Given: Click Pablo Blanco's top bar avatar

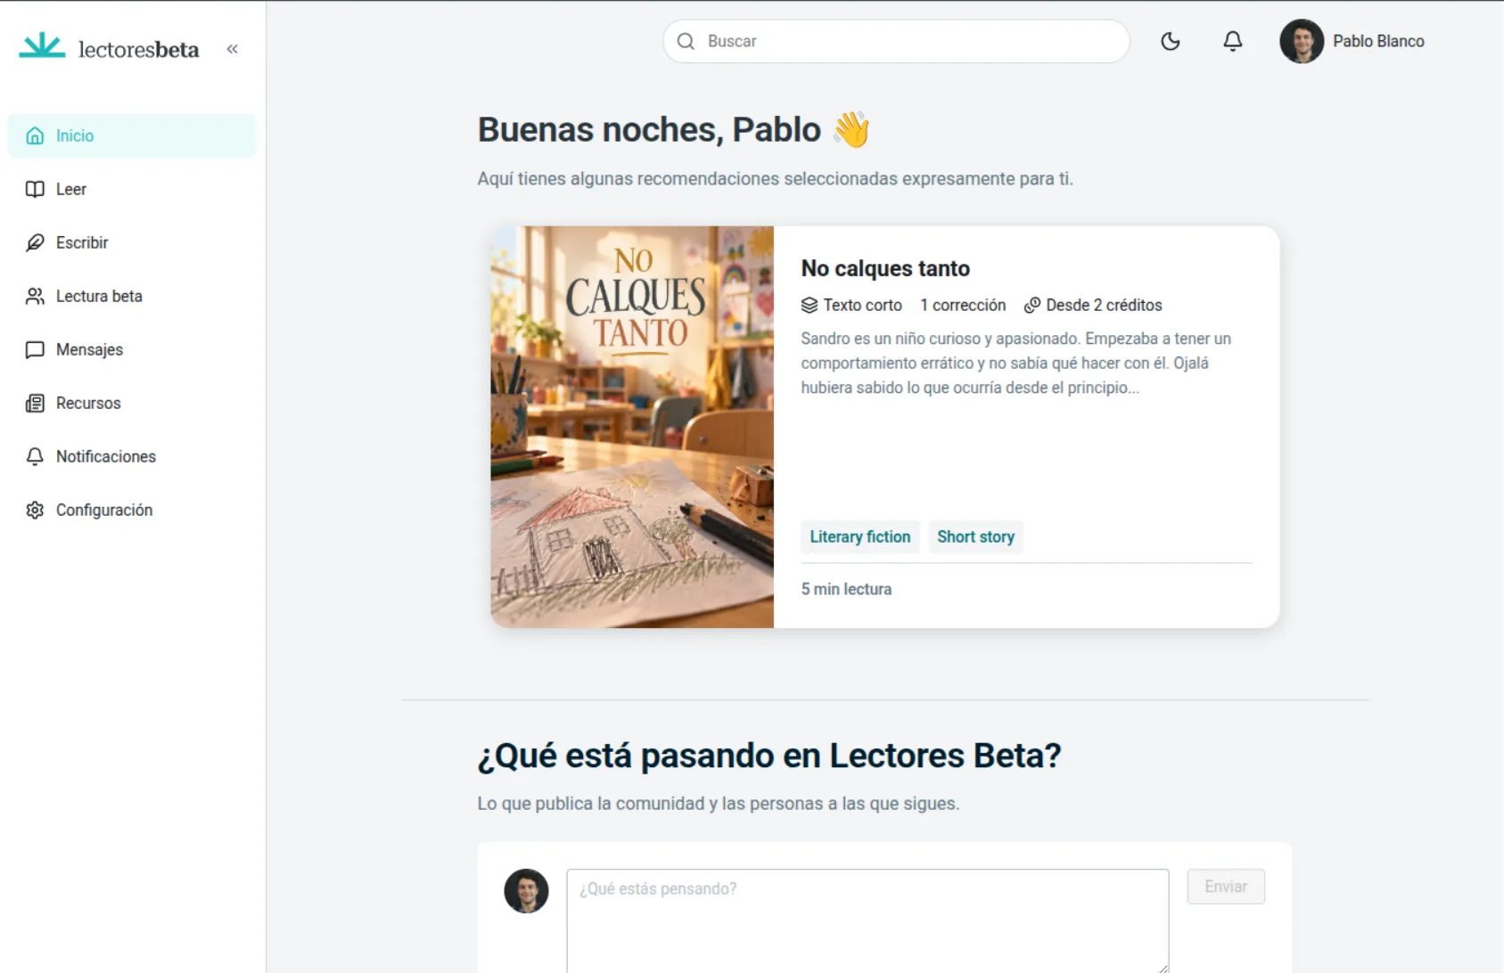Looking at the screenshot, I should pos(1302,41).
